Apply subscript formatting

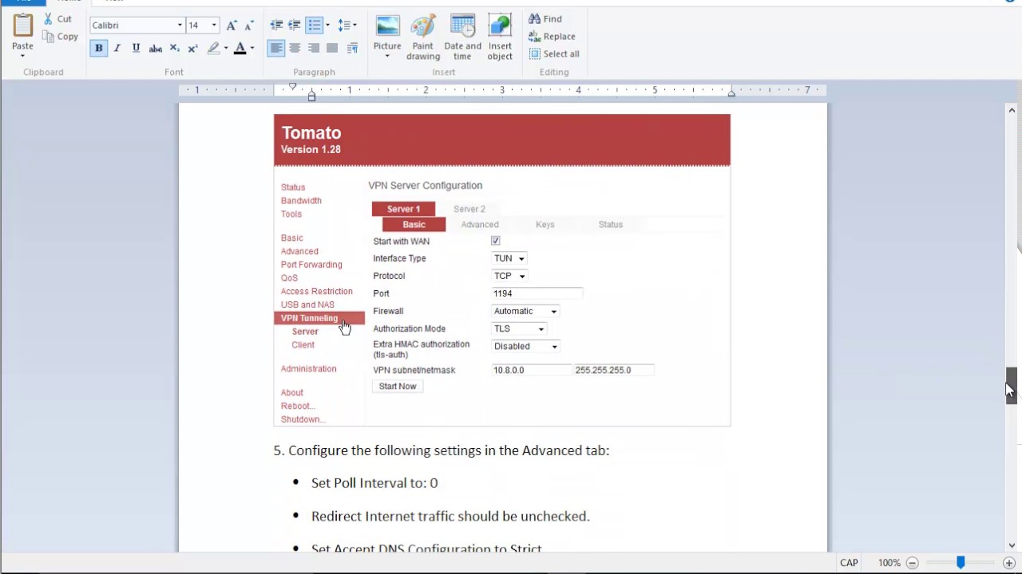point(174,49)
